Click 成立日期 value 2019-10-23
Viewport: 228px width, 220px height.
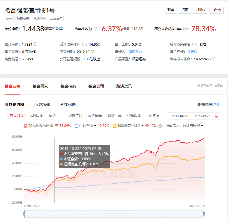(x=85, y=52)
